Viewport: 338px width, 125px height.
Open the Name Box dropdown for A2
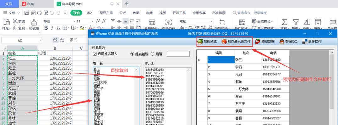(40, 40)
